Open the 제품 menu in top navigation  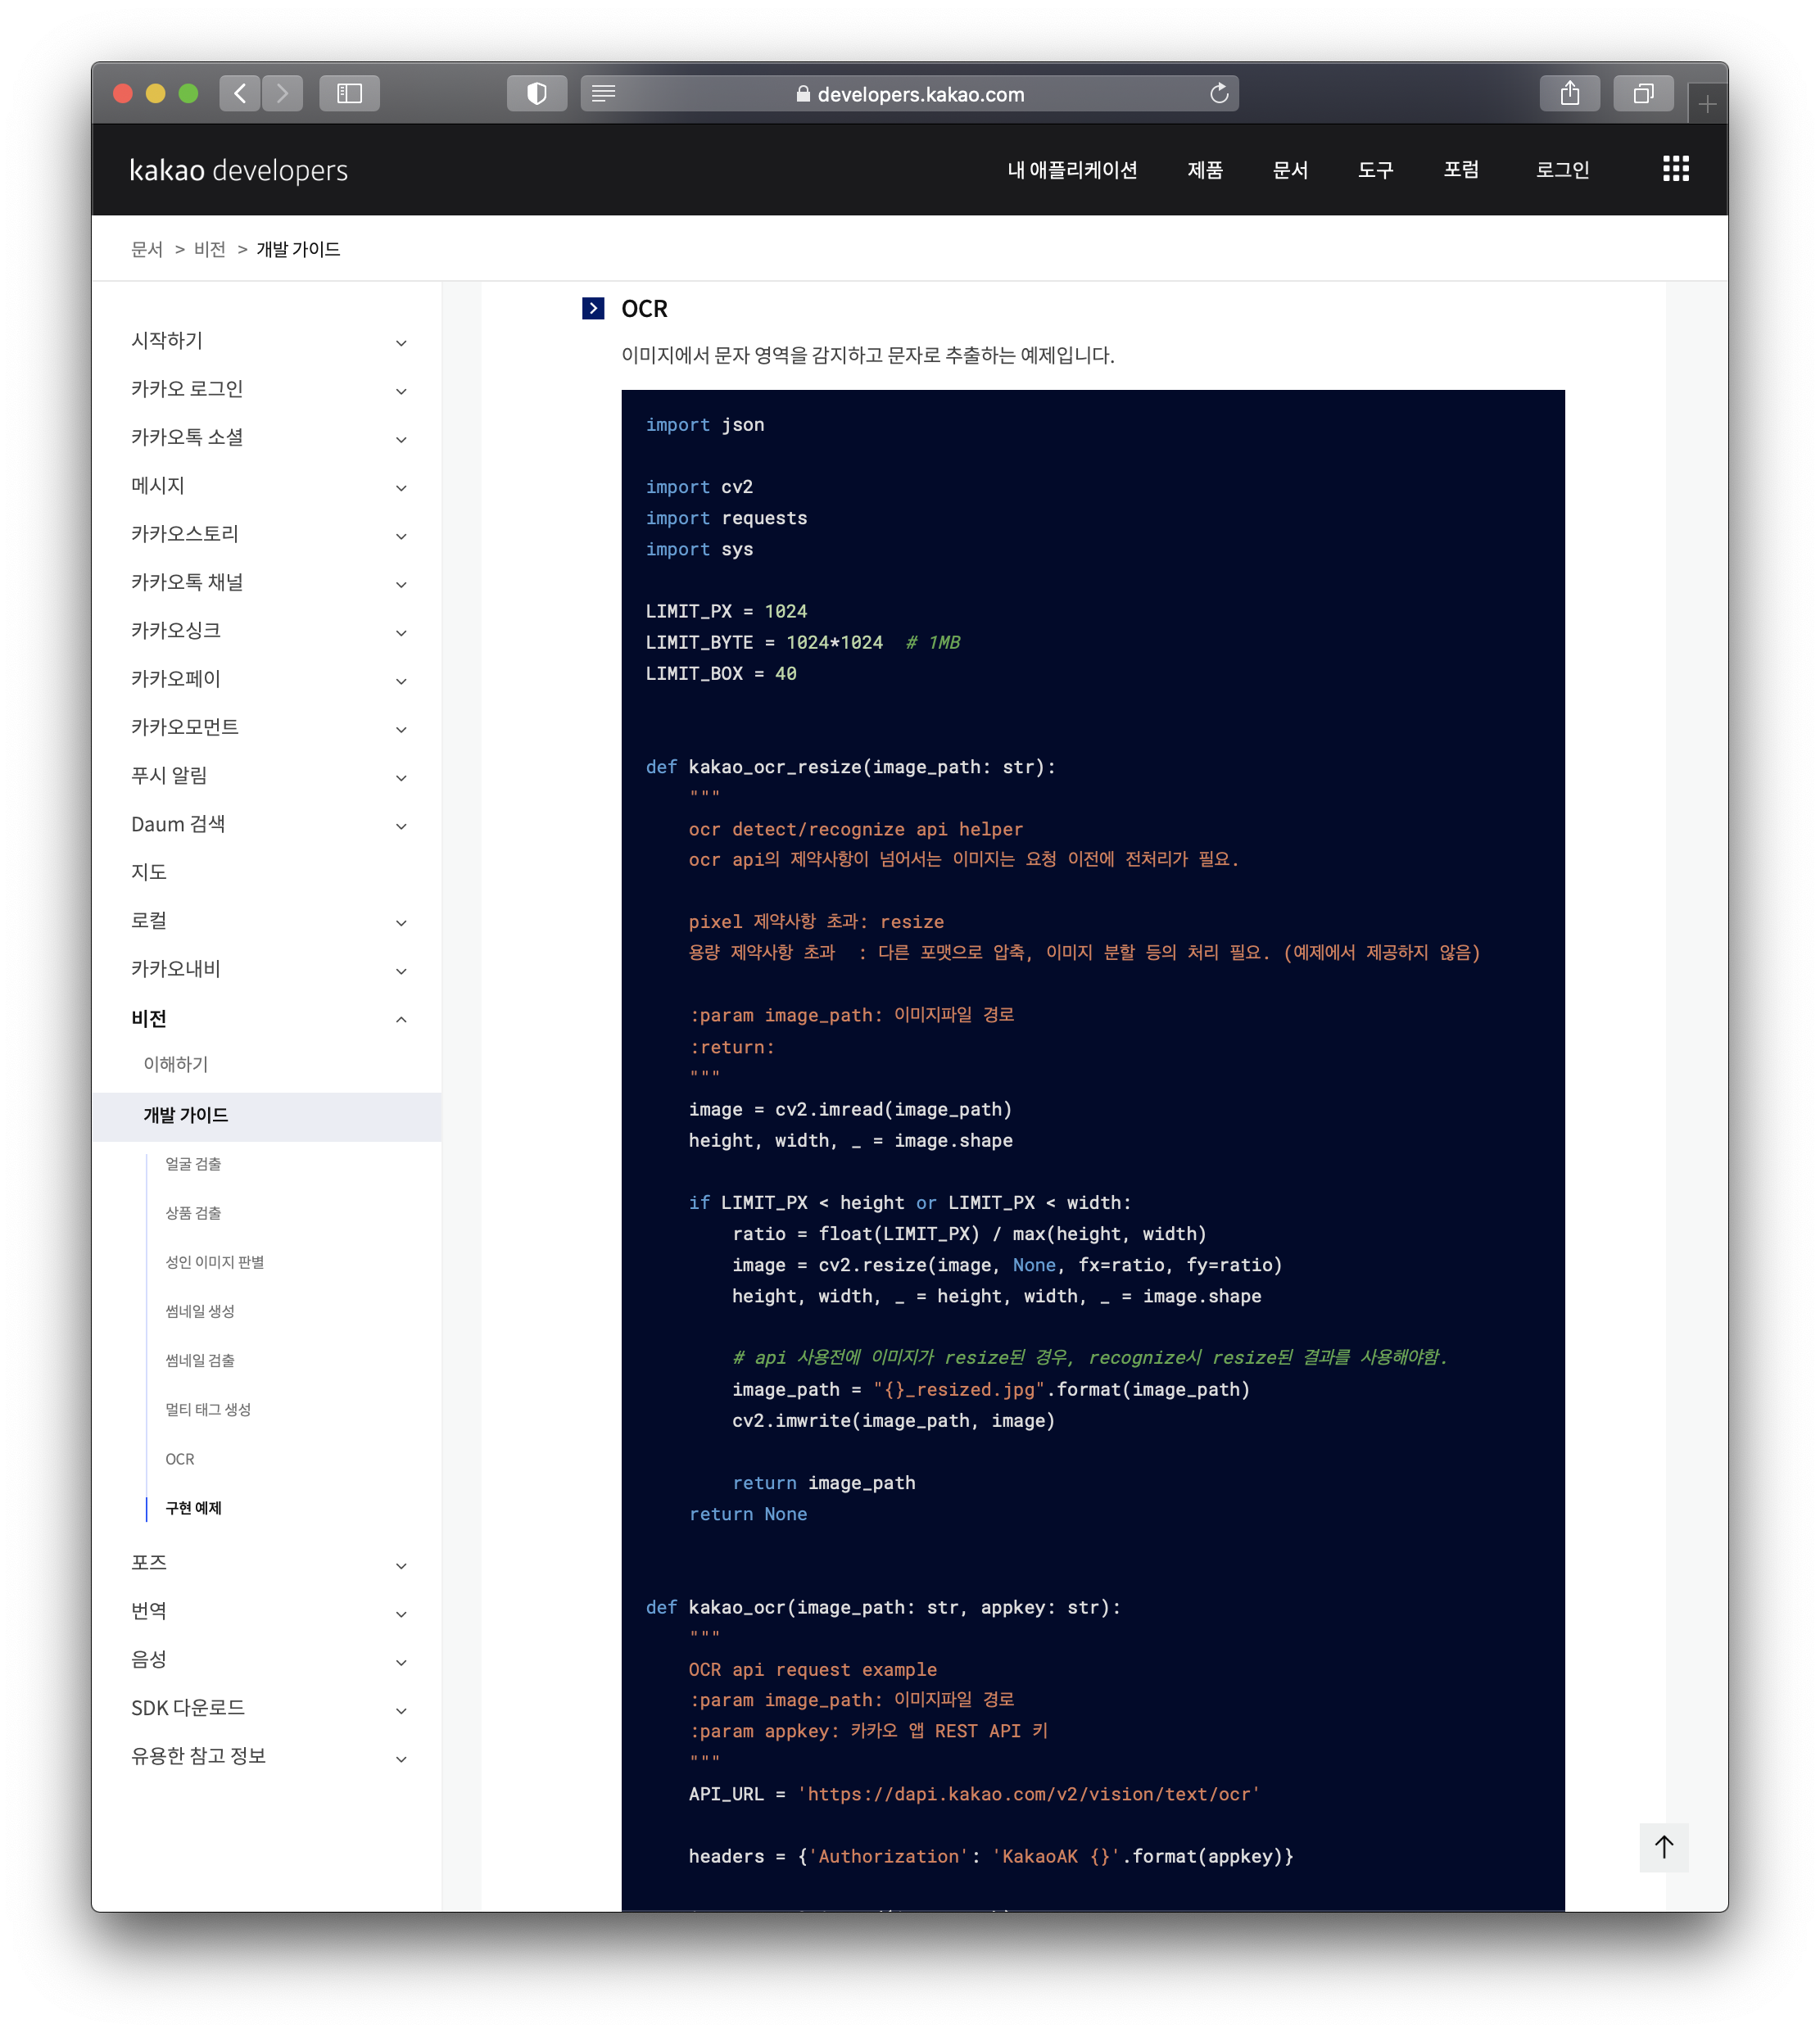[x=1205, y=170]
